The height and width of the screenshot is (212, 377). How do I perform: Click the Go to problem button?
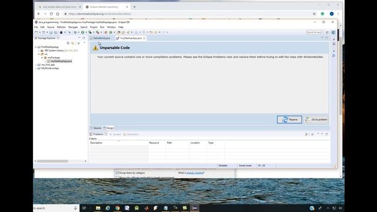(316, 120)
